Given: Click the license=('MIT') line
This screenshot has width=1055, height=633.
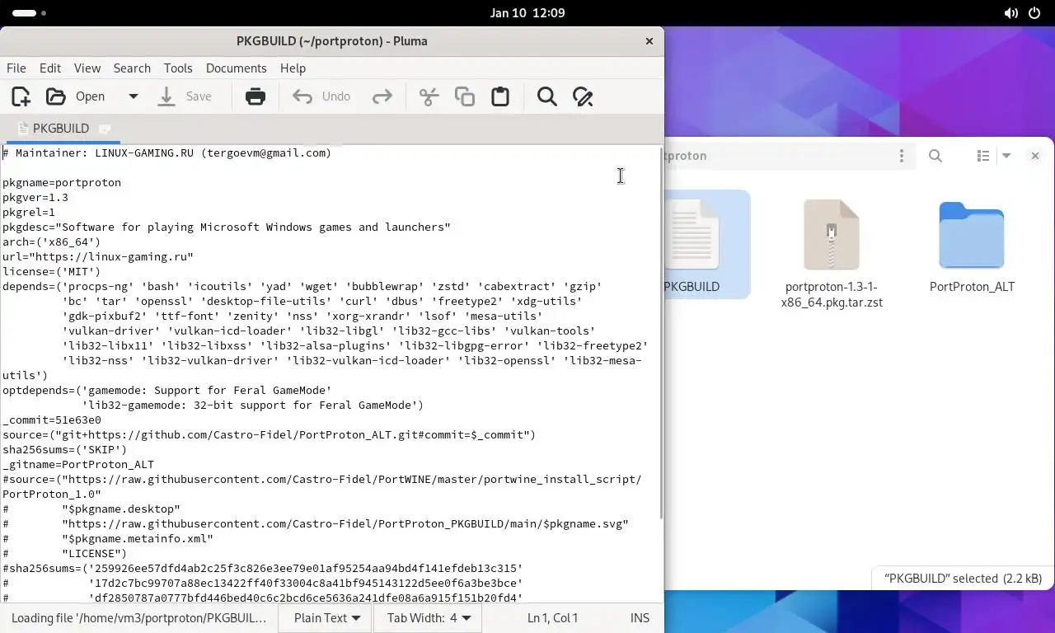Looking at the screenshot, I should 51,271.
